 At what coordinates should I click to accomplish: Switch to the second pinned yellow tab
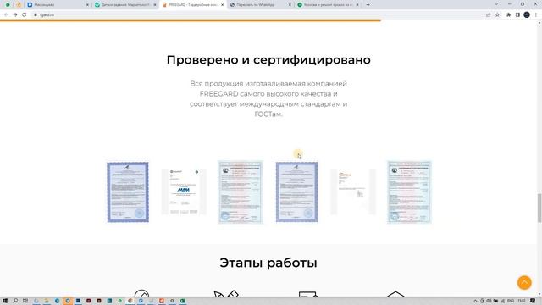point(19,5)
